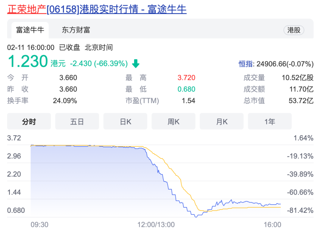Screen dimensions: 324x232
Task: Click the 换手率 value 24.09%
Action: [65, 101]
